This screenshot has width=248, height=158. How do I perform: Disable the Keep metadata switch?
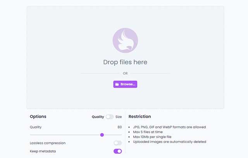click(x=117, y=151)
